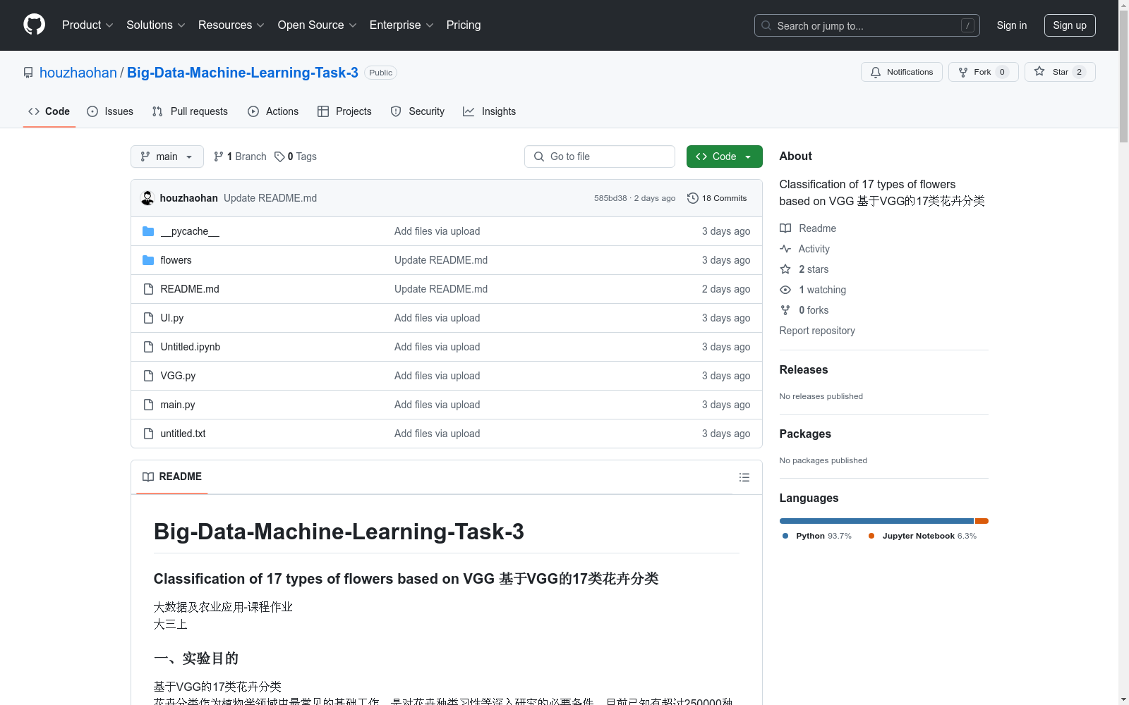Open the Releases heading link
Viewport: 1129px width, 705px height.
[x=804, y=369]
